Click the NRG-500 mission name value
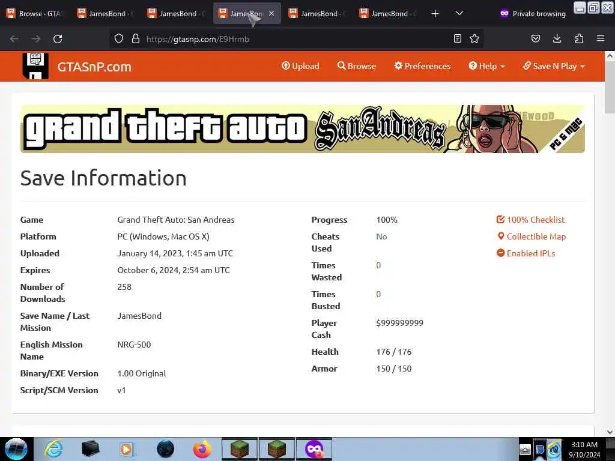Viewport: 615px width, 461px height. (134, 345)
